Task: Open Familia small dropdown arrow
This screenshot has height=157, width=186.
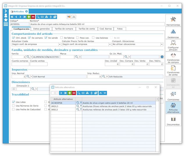Action: (x=31, y=57)
